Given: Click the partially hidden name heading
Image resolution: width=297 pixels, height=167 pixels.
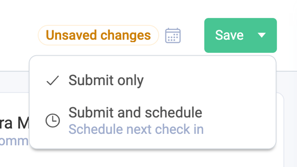Looking at the screenshot, I should [x=14, y=123].
